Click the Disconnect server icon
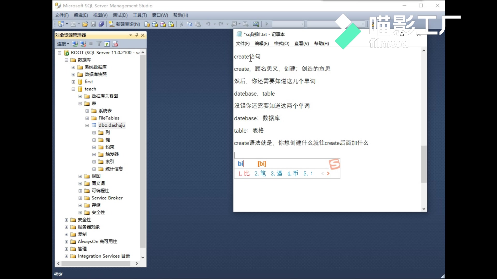The image size is (497, 279). point(83,44)
